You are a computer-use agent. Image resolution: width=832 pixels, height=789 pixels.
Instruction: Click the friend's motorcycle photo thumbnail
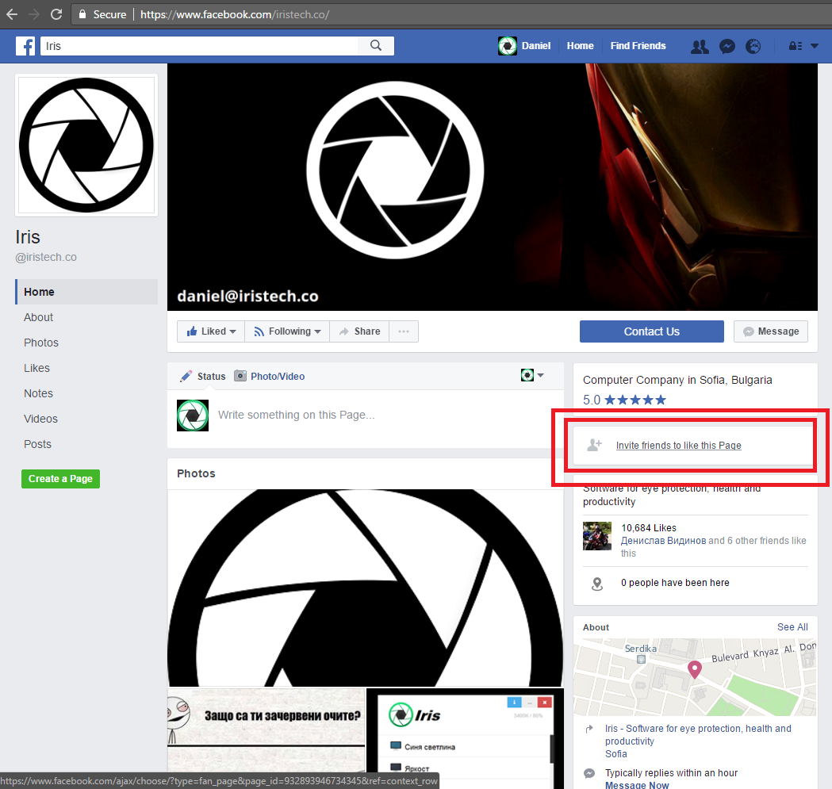(x=597, y=536)
